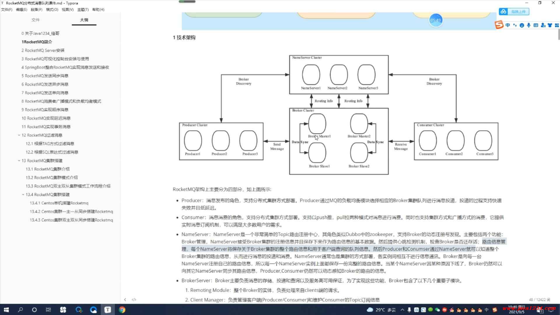Collapse outline section 12 RocketMQ过滤消息

point(19,135)
